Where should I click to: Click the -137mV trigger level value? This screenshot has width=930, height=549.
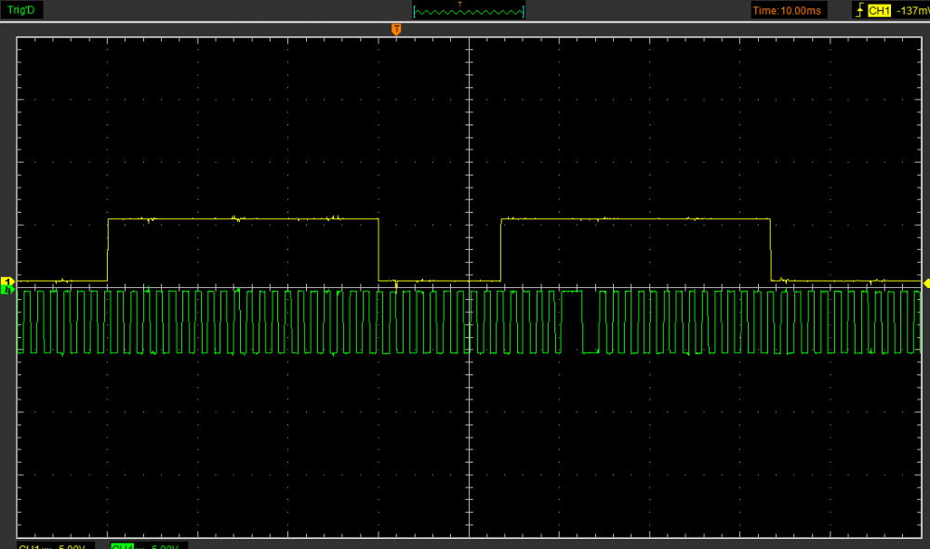(x=911, y=10)
